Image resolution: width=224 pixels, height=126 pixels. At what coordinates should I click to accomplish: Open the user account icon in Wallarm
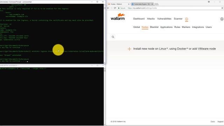pyautogui.click(x=222, y=19)
